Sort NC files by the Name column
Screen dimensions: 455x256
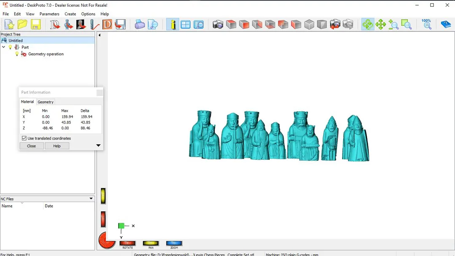(22, 206)
